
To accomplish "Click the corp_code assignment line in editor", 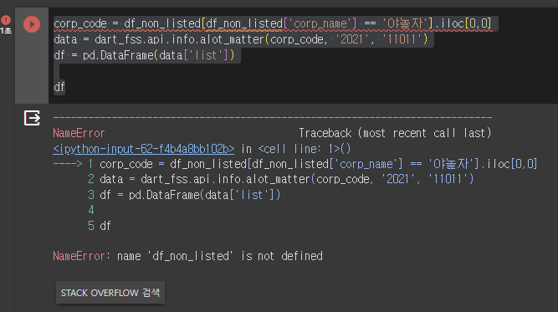I will 273,23.
